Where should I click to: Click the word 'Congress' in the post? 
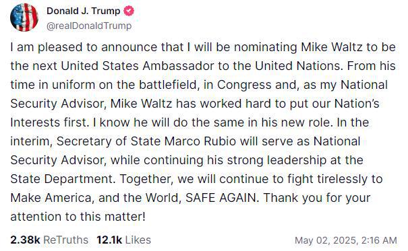point(244,85)
